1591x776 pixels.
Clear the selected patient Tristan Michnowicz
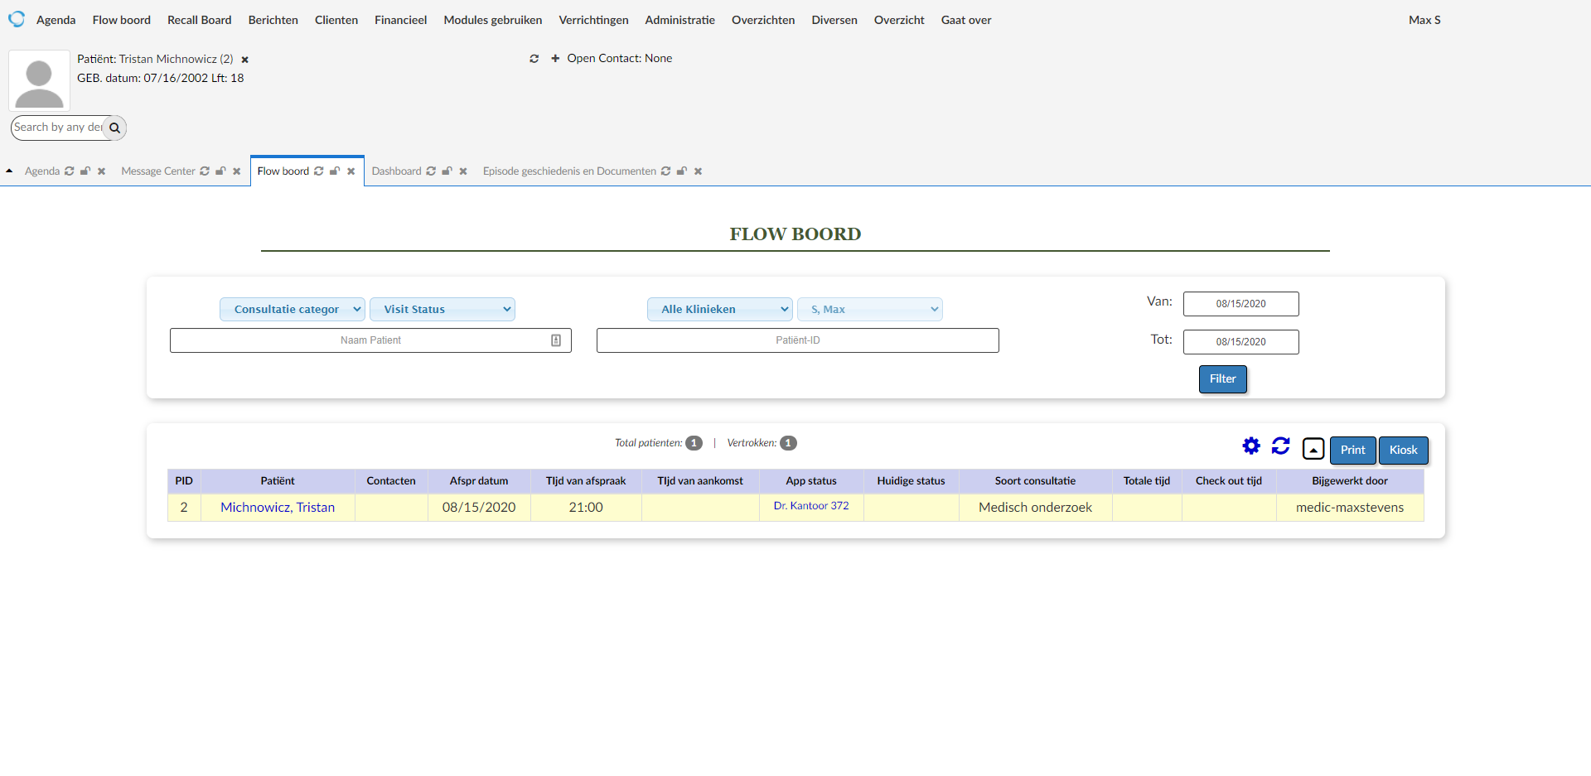(x=244, y=60)
